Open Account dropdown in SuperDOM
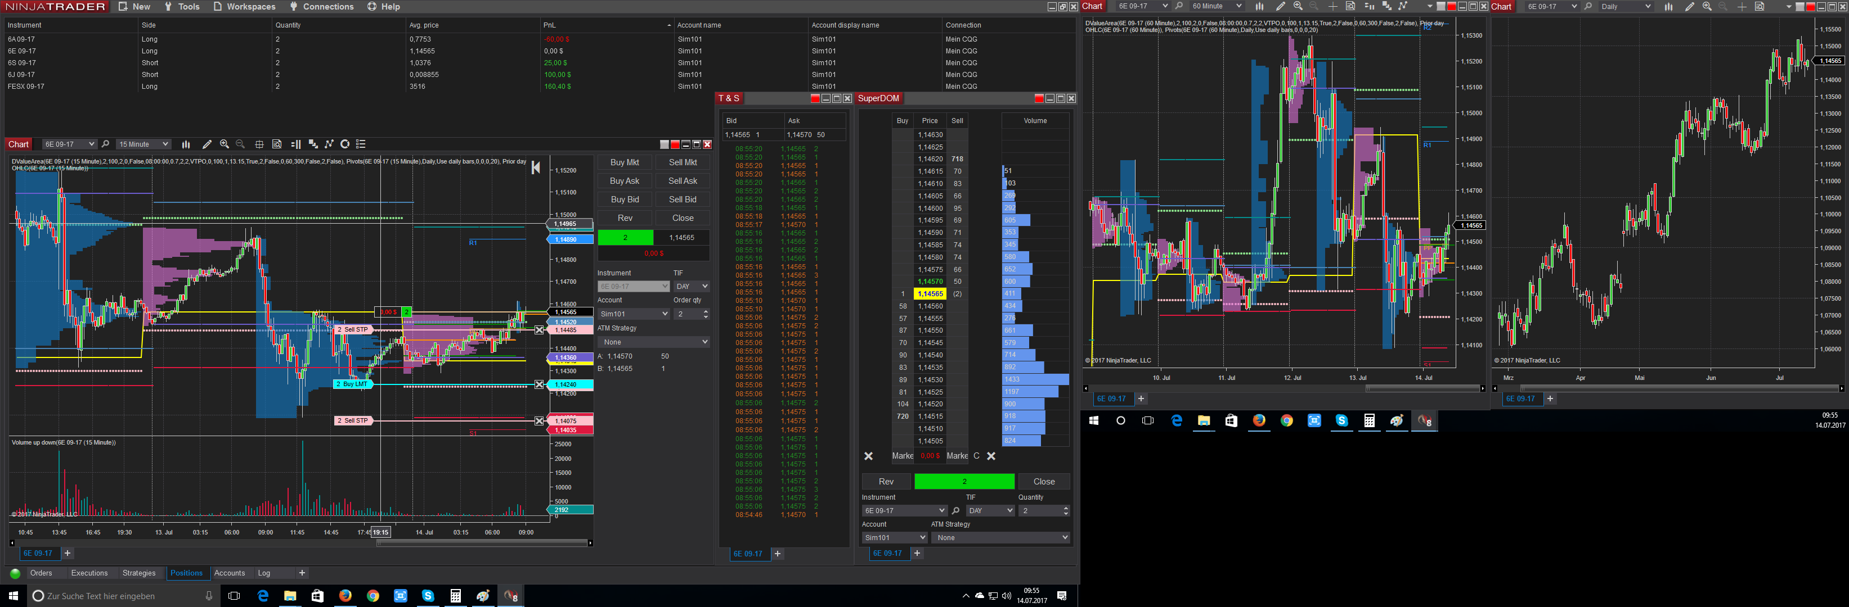Viewport: 1849px width, 607px height. [895, 537]
